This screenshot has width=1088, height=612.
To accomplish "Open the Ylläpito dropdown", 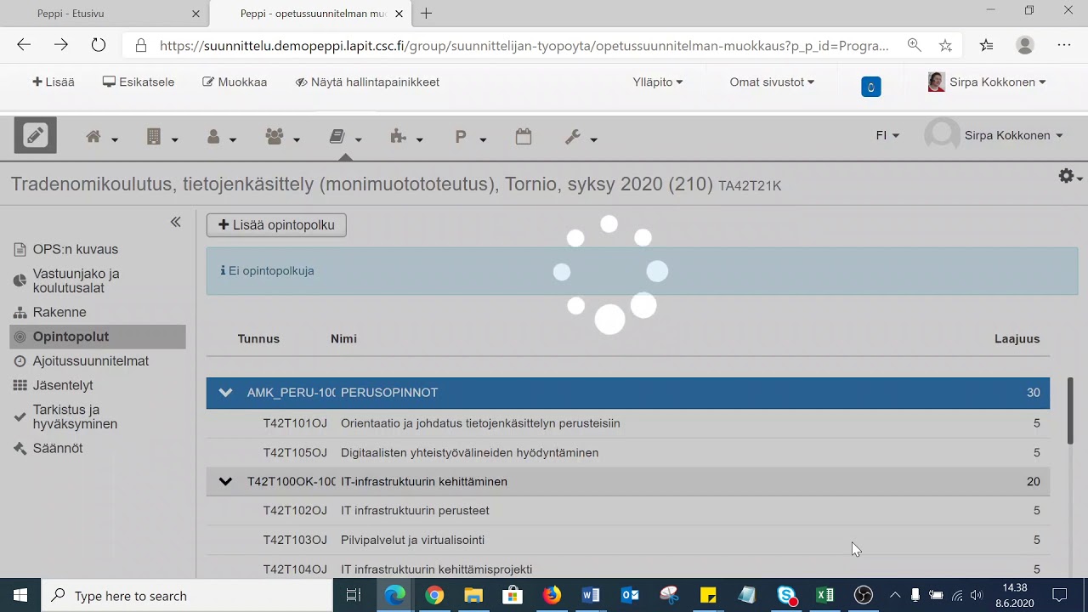I will (x=657, y=82).
